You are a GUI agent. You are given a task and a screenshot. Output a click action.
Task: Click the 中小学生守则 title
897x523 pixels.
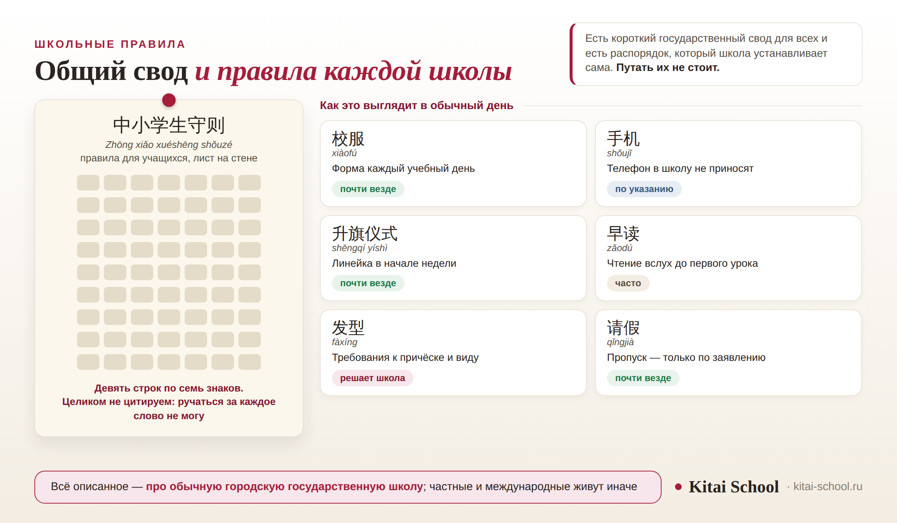point(169,125)
